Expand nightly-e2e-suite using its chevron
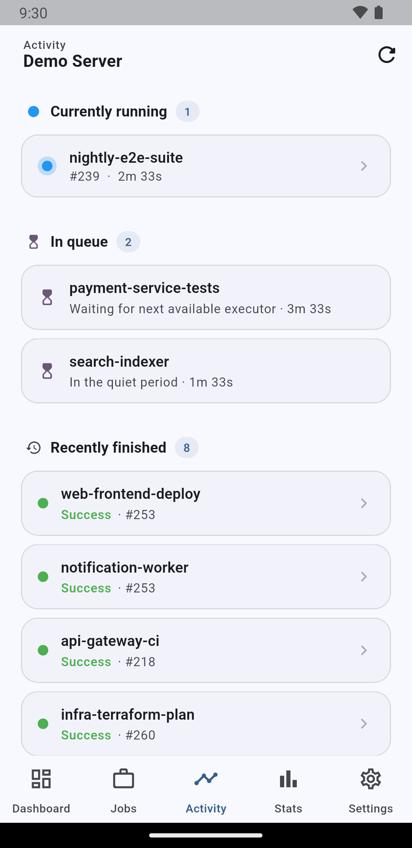Viewport: 412px width, 848px height. pyautogui.click(x=364, y=166)
